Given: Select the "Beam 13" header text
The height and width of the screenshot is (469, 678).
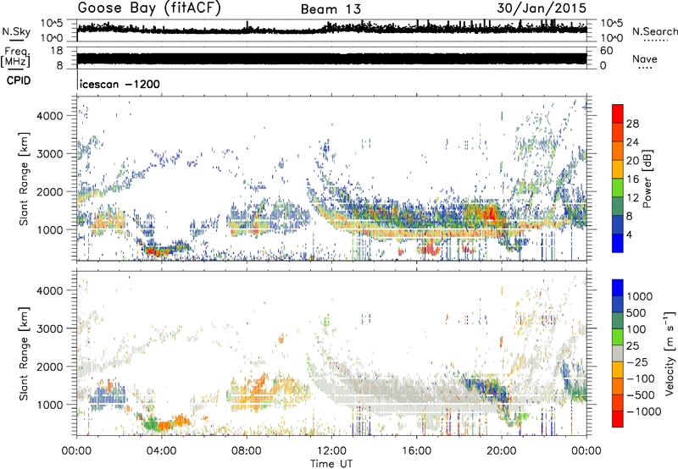Looking at the screenshot, I should pos(331,9).
